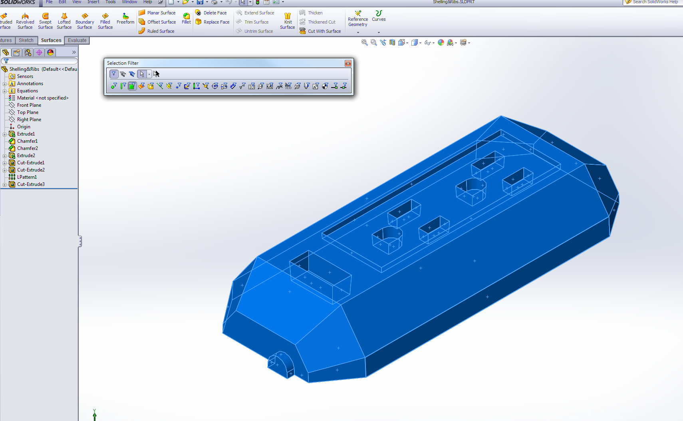Click the Previous View icon
683x421 pixels.
coord(383,42)
